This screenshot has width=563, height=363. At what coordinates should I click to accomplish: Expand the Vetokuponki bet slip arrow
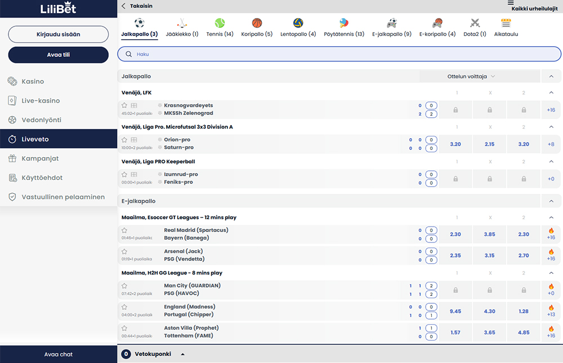pyautogui.click(x=183, y=355)
